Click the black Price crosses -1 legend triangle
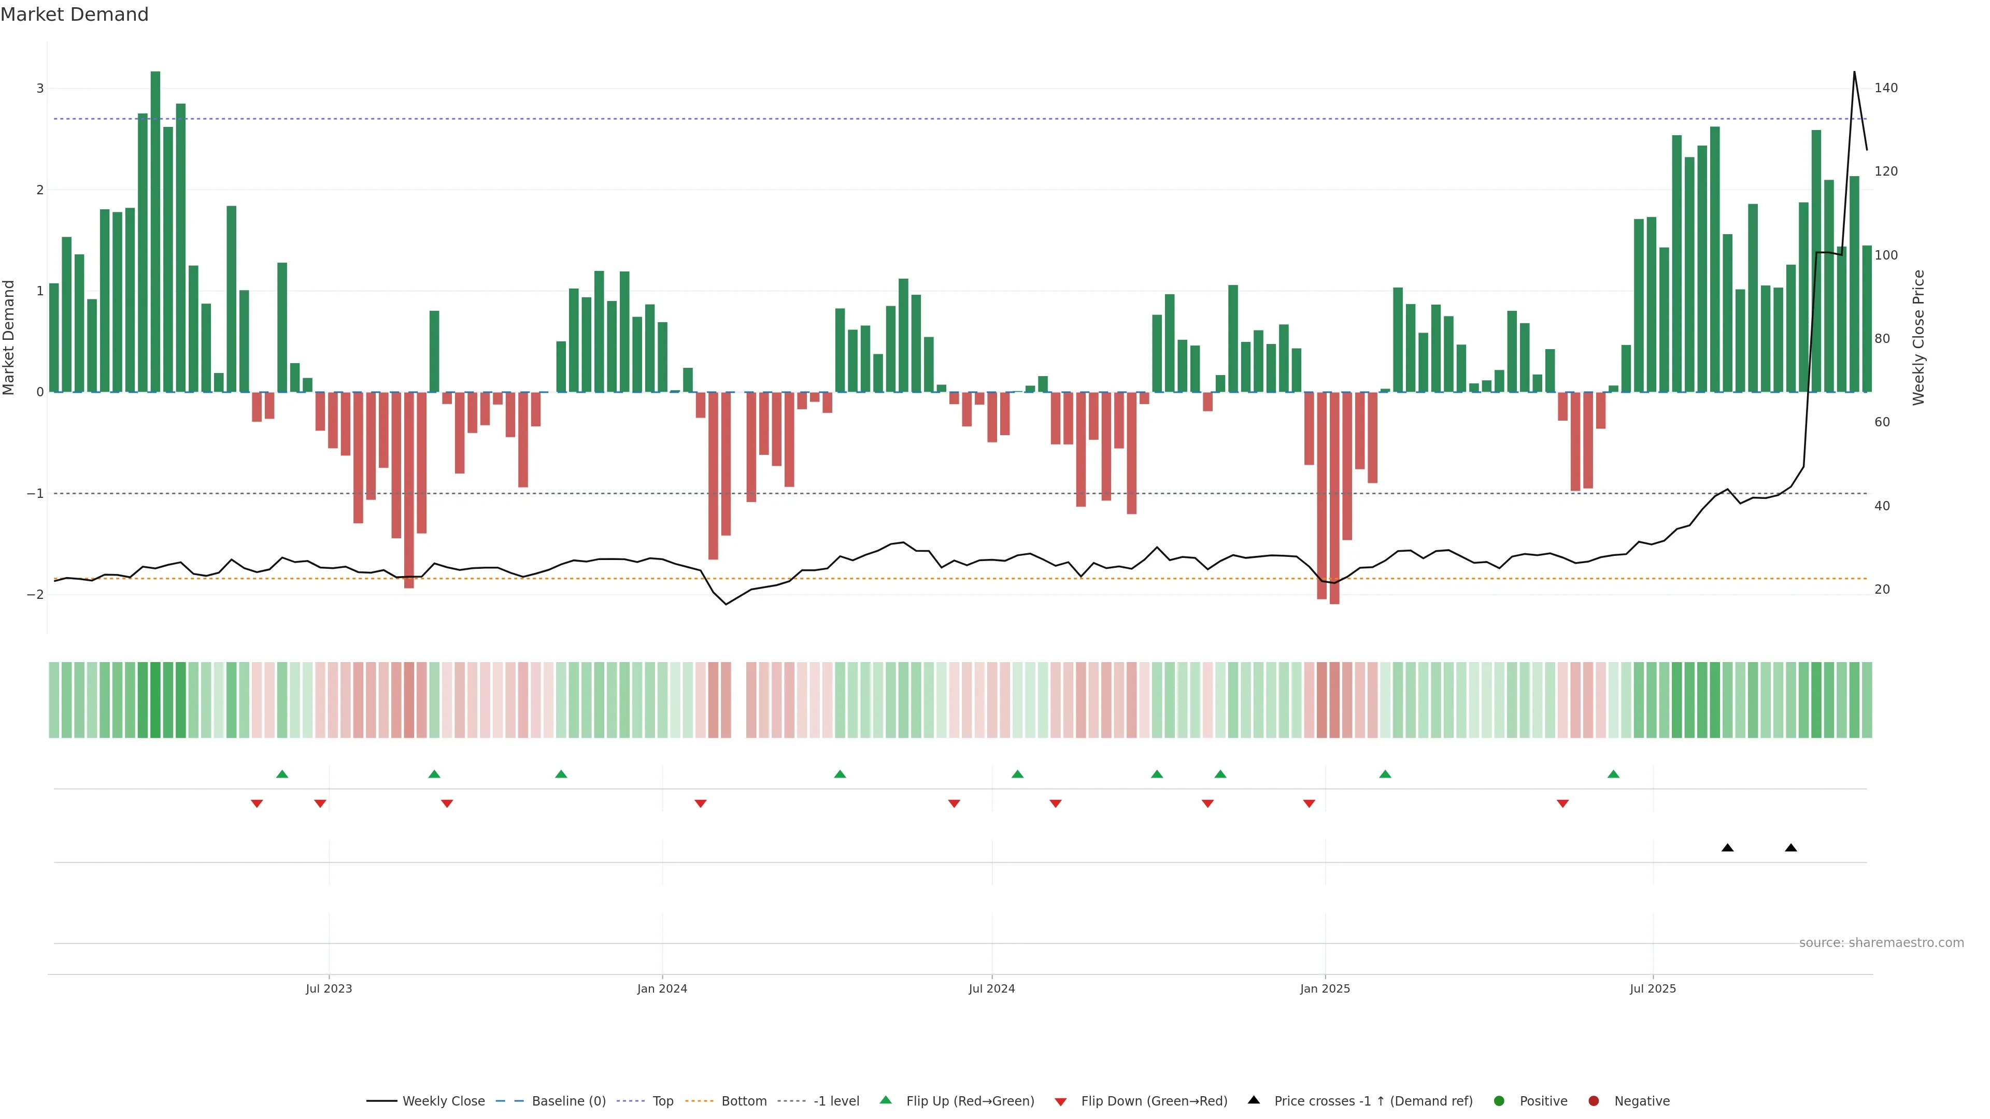Screen dimensions: 1990x1119 click(1254, 1100)
